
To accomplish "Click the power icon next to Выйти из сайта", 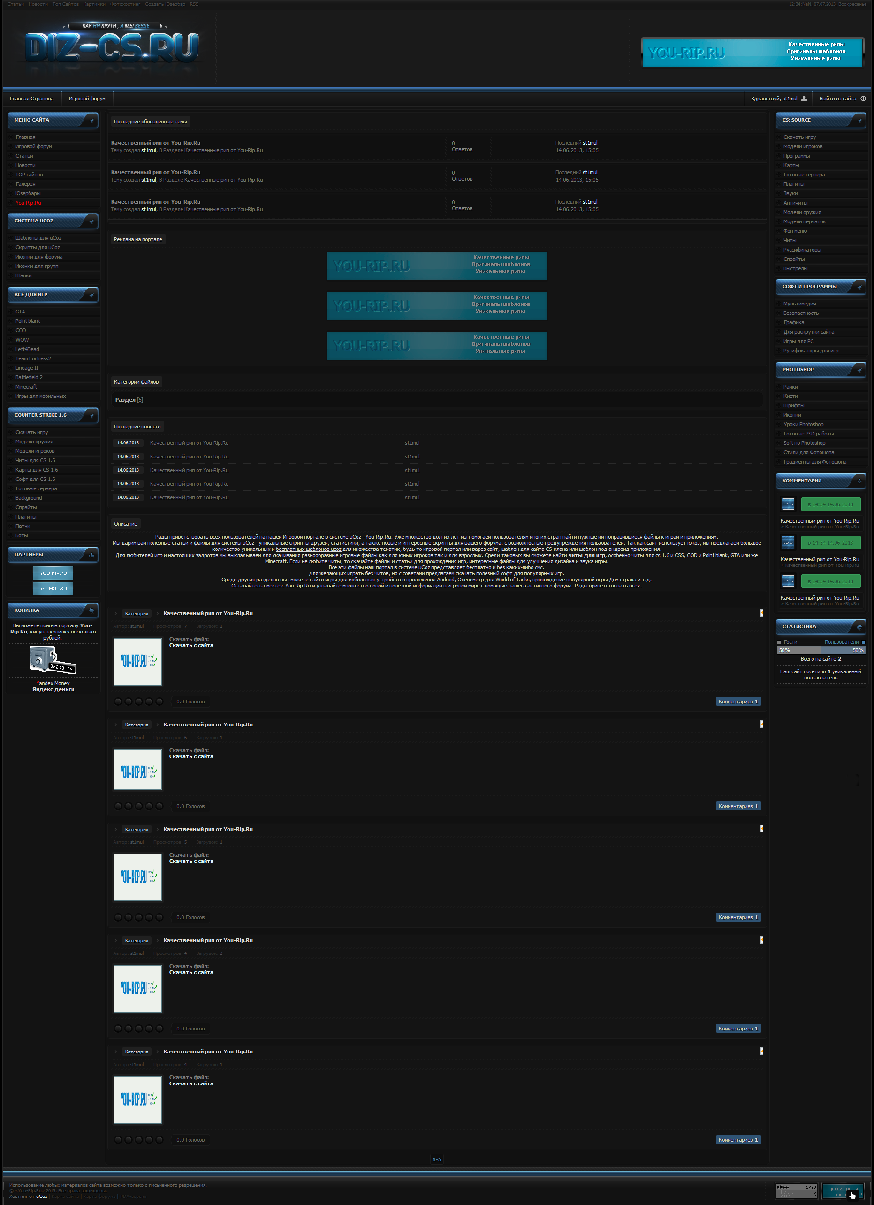I will click(863, 99).
